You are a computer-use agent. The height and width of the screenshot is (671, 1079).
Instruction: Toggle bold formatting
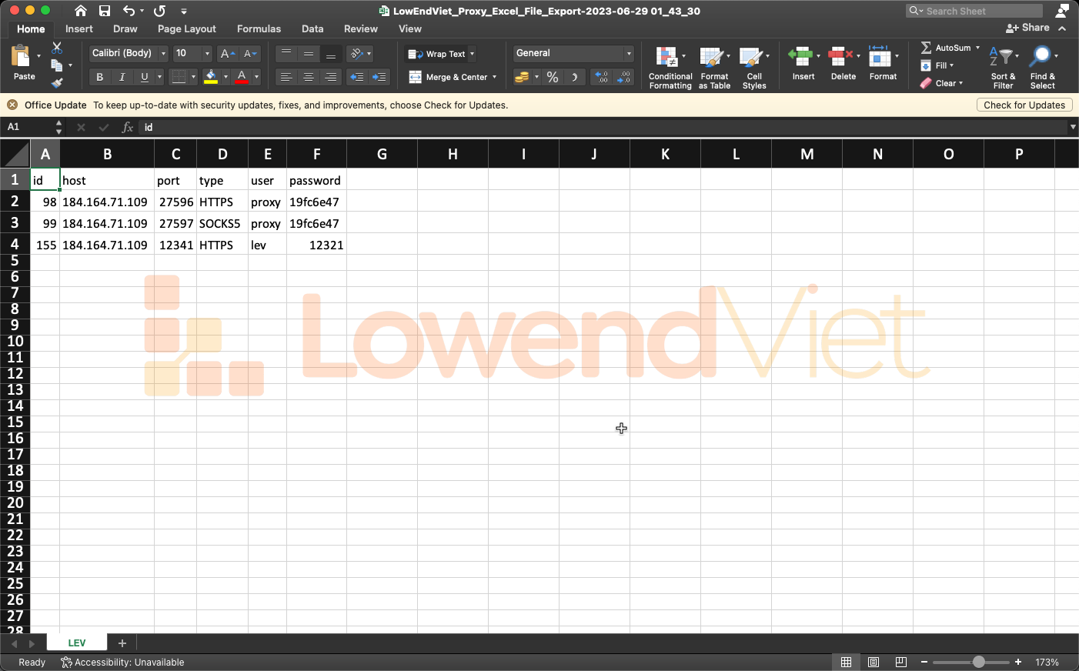point(99,77)
